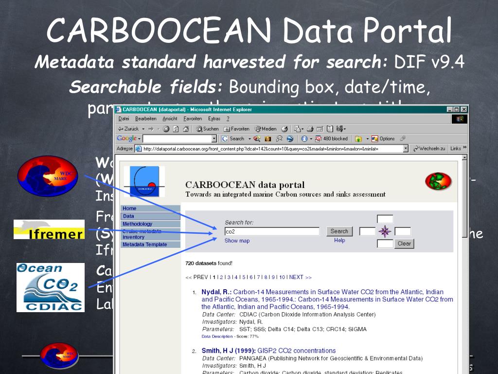
Task: Click the Google PageRank info icon
Action: [304, 139]
